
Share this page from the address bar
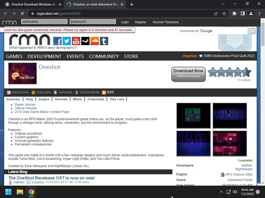pyautogui.click(x=216, y=13)
